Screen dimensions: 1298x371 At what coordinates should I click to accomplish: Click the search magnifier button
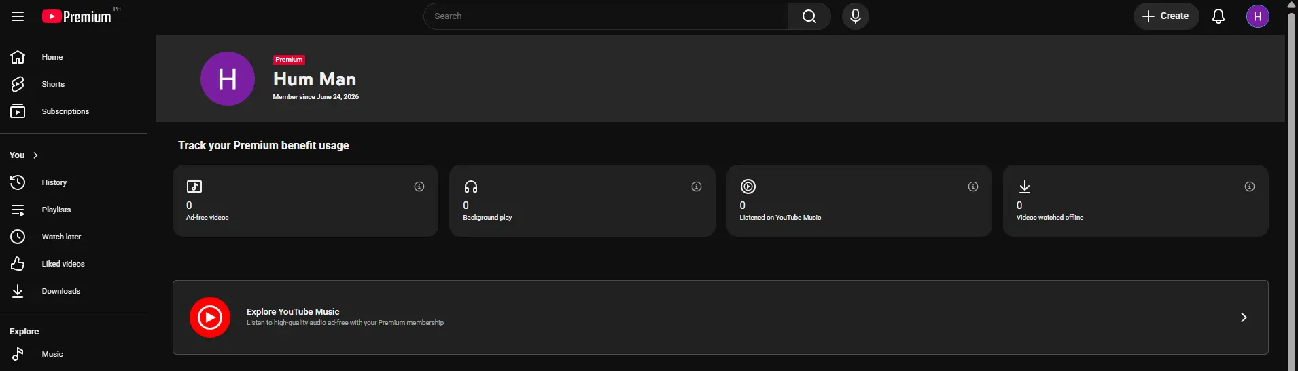[x=809, y=16]
